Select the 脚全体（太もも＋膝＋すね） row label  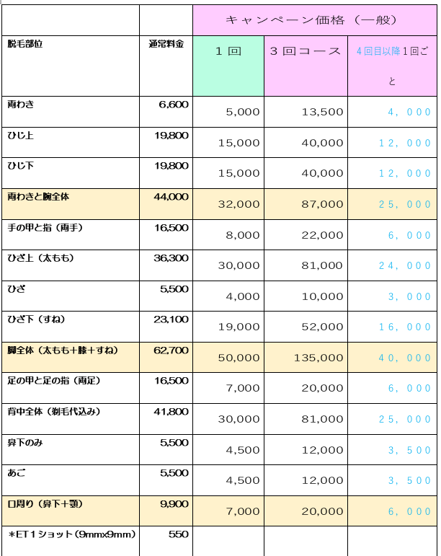62,350
